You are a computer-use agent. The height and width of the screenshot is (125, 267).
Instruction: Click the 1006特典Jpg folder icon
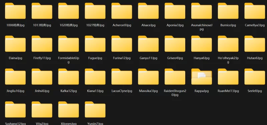pos(15,11)
